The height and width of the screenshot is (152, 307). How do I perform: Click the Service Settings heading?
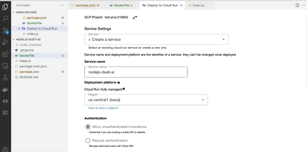tap(98, 29)
